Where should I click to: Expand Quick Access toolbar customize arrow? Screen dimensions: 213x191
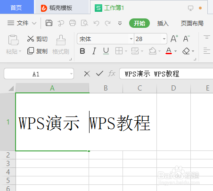pyautogui.click(x=120, y=23)
